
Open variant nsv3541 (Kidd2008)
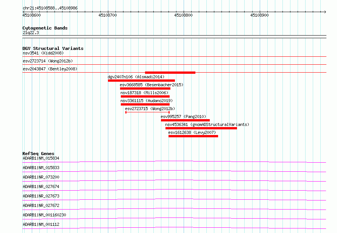[43, 53]
